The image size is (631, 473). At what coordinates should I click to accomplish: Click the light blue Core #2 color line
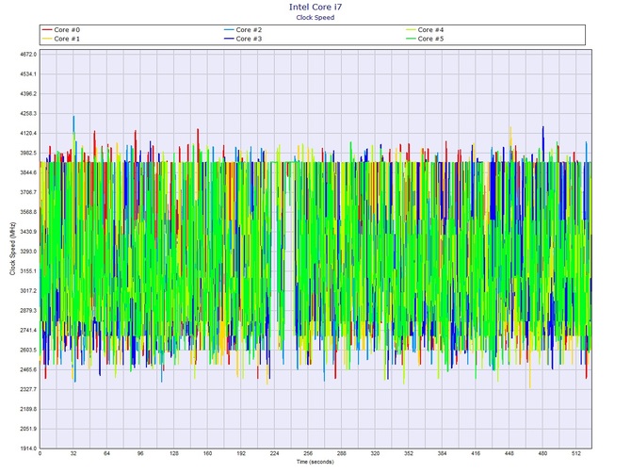pyautogui.click(x=229, y=30)
